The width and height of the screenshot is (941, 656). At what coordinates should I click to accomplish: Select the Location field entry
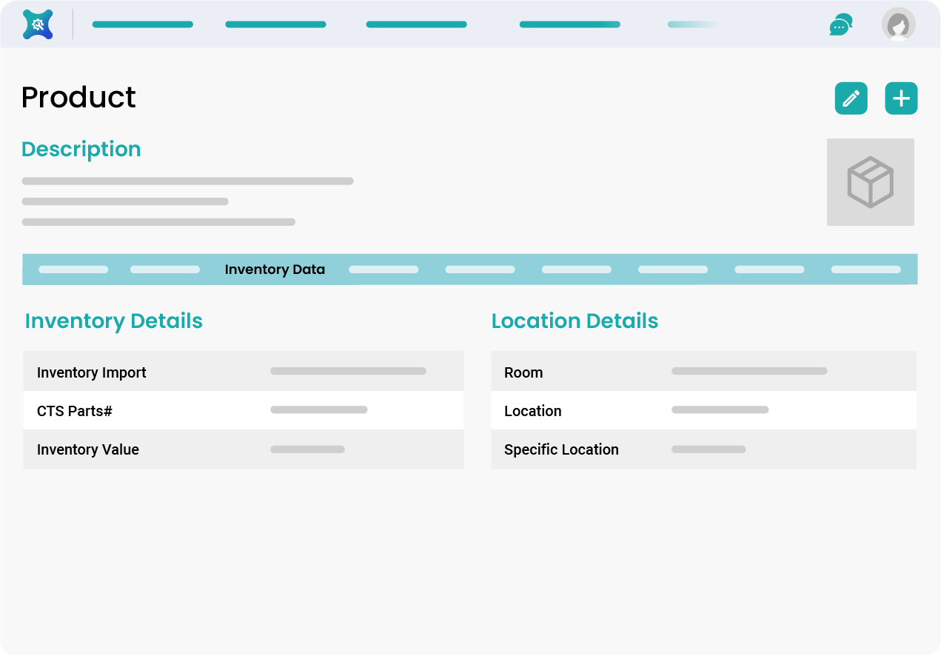click(x=720, y=409)
